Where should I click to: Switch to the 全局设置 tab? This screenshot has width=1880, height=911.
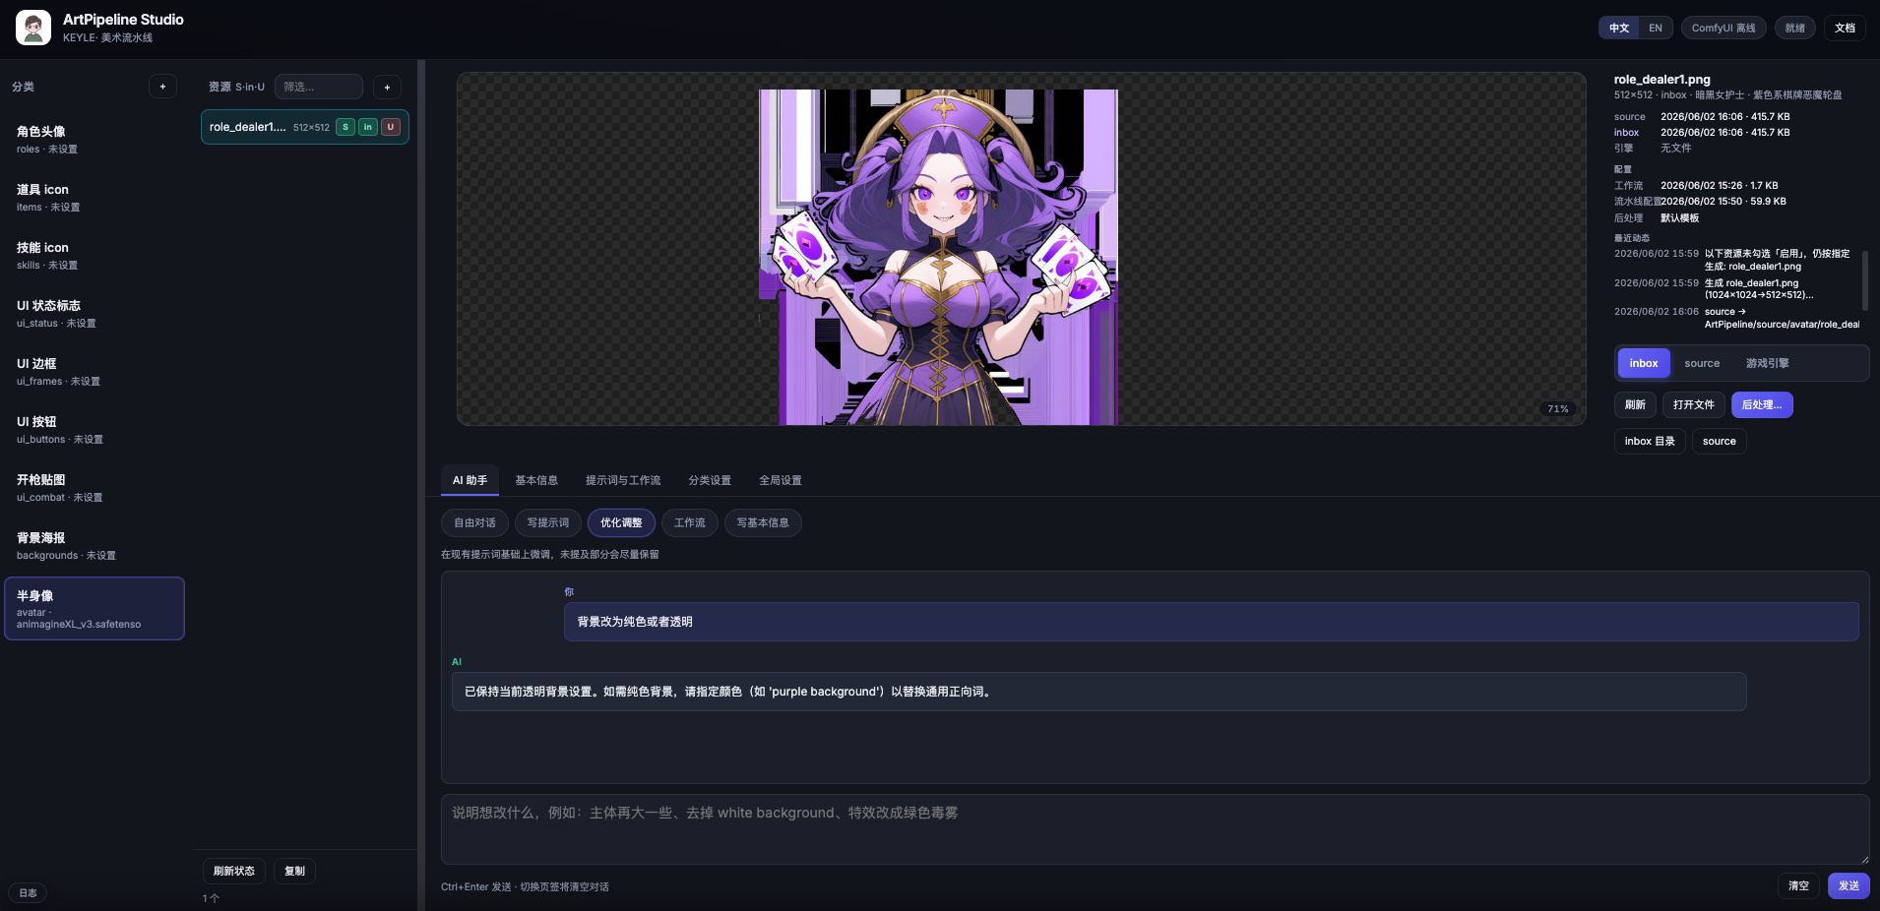tap(781, 480)
